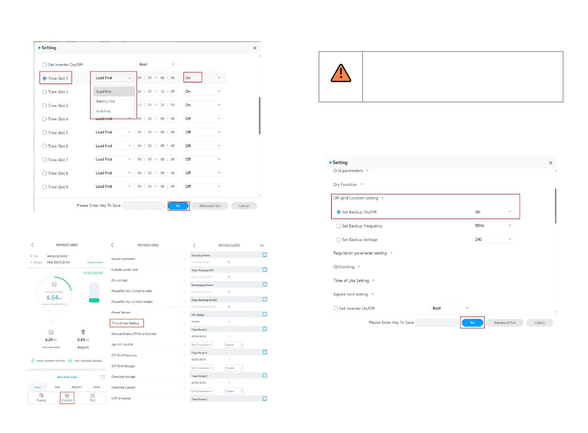Click the grid tower Import icon
This screenshot has width=588, height=433.
click(x=83, y=332)
